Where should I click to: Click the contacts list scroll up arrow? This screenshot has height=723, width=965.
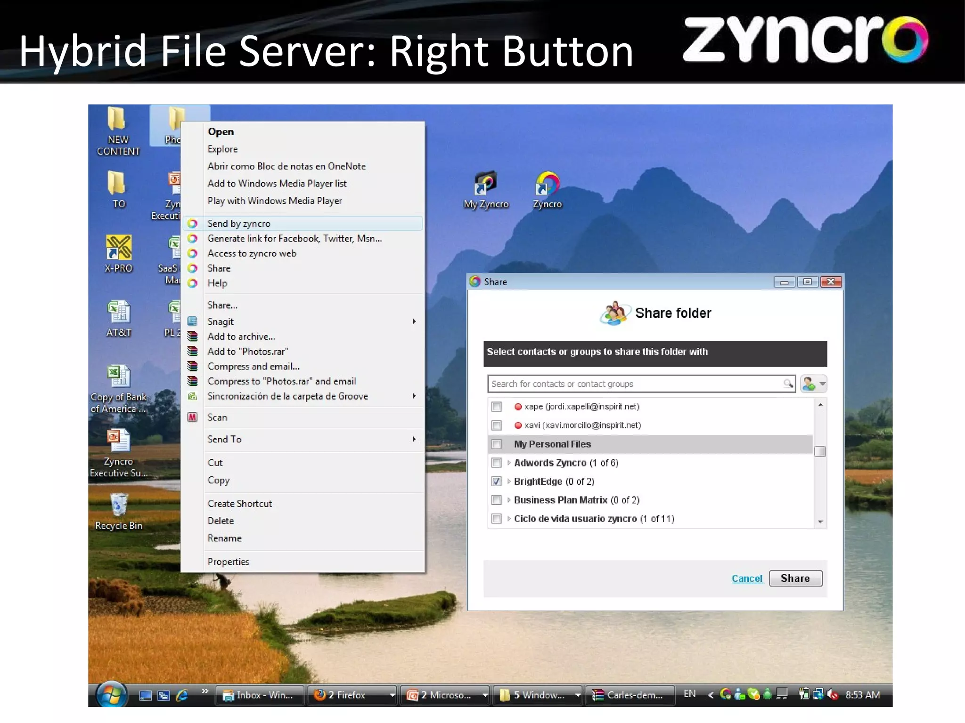[820, 405]
